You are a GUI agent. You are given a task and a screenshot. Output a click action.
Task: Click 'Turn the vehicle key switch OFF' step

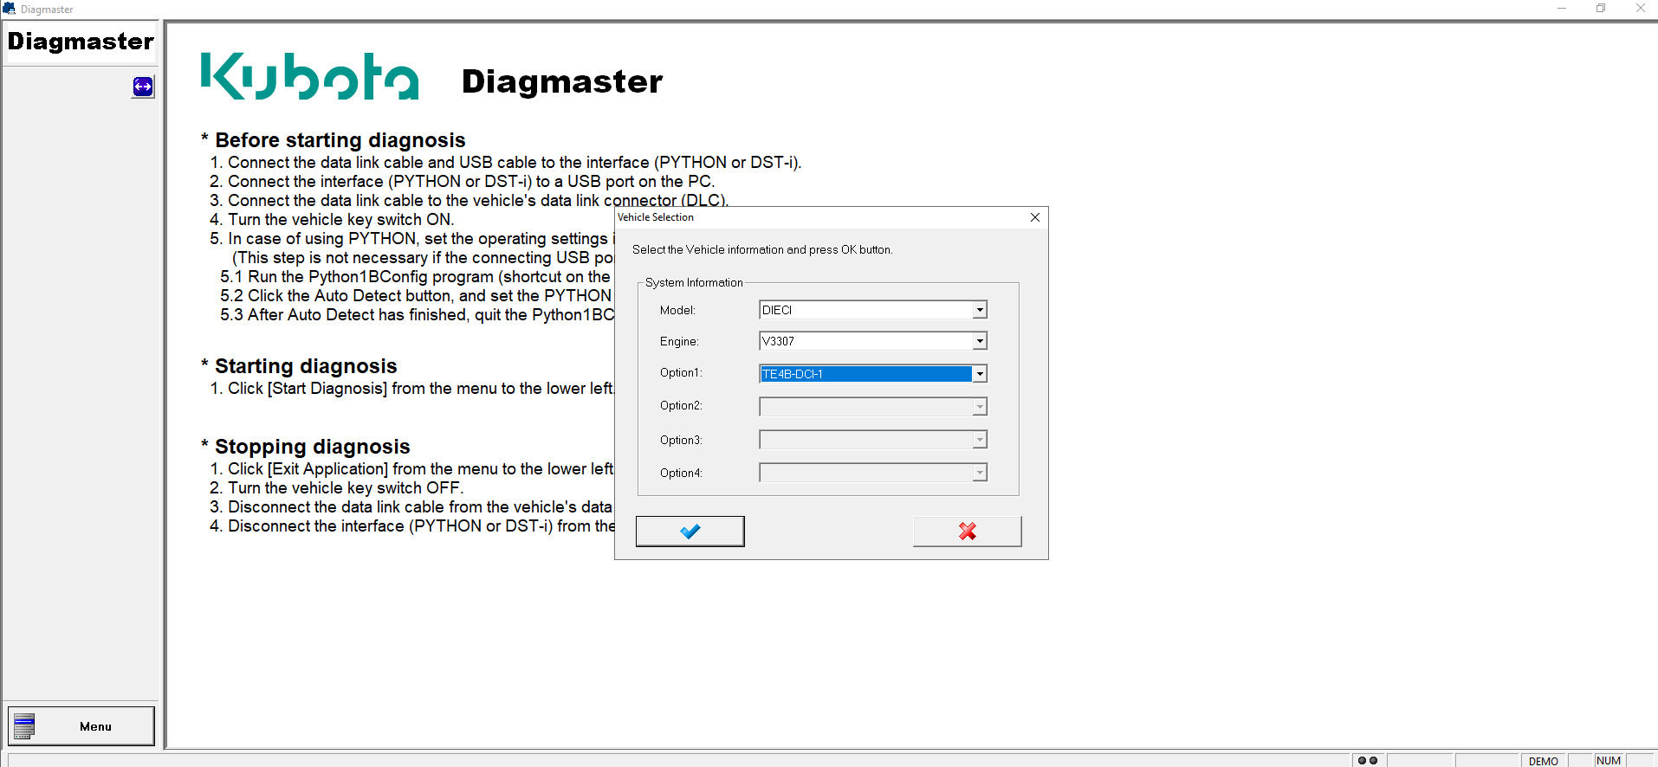pyautogui.click(x=346, y=488)
